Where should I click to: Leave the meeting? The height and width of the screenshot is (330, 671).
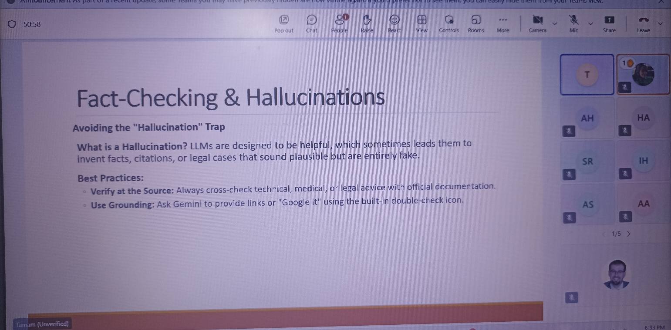click(x=643, y=23)
